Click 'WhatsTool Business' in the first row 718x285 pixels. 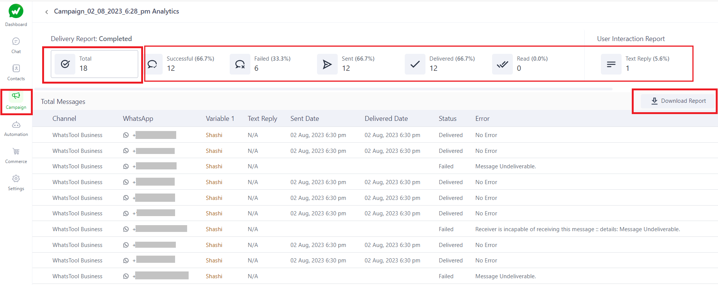point(77,135)
